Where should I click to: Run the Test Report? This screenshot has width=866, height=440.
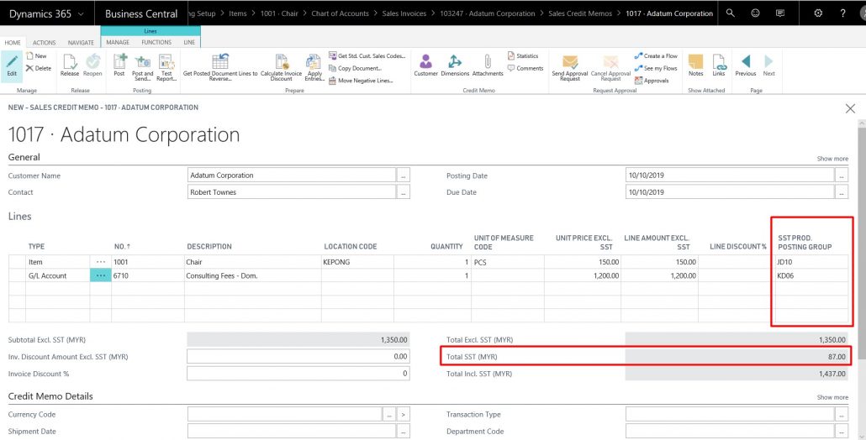pyautogui.click(x=166, y=67)
